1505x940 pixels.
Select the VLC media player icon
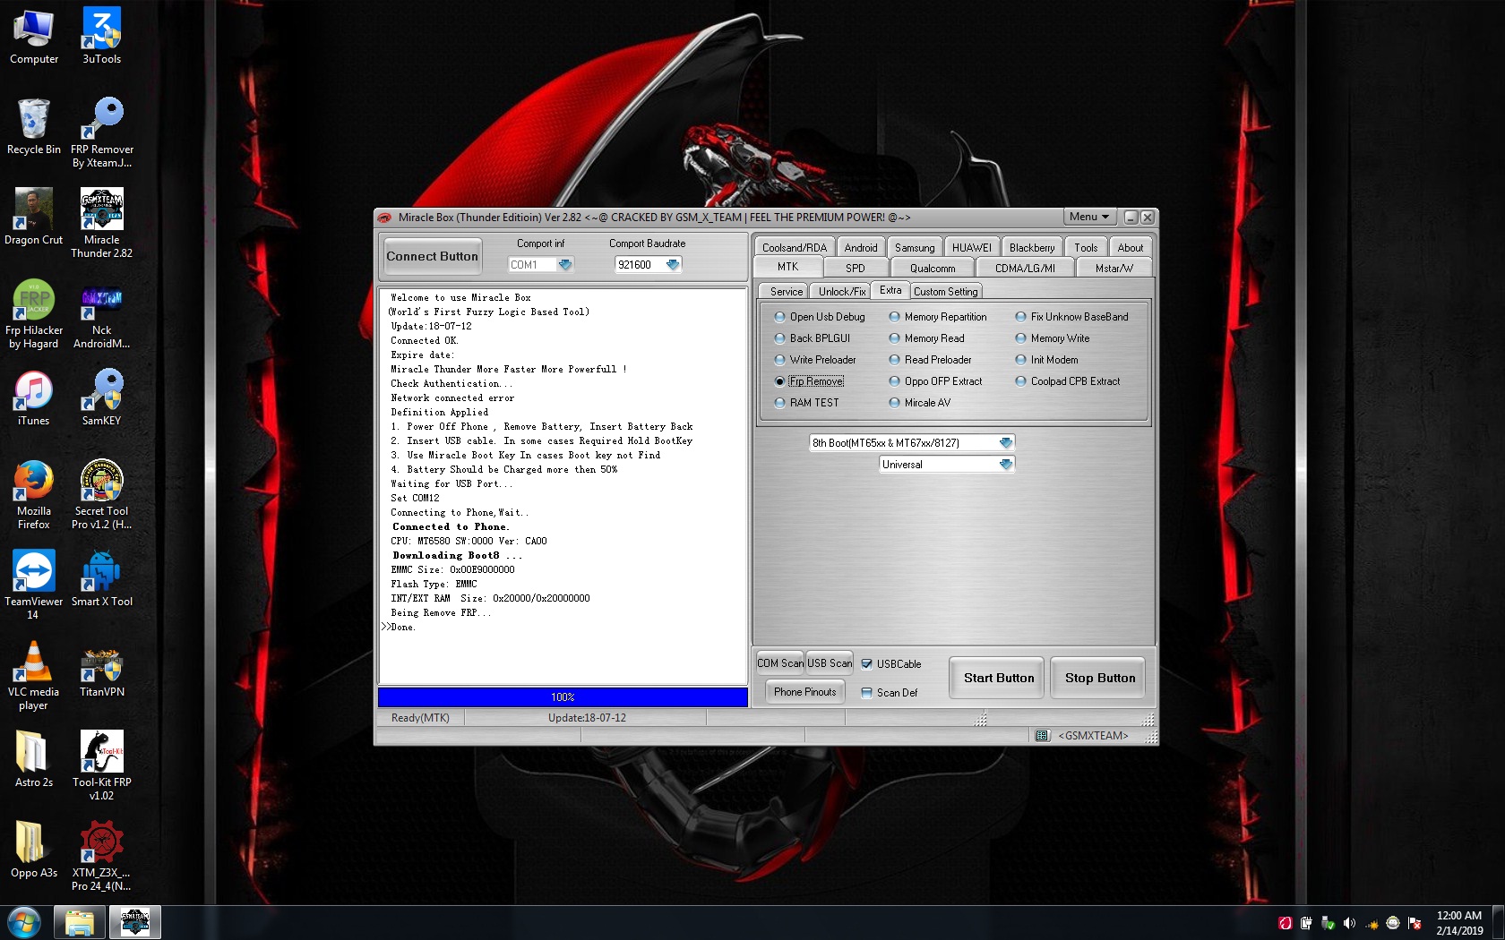coord(34,676)
